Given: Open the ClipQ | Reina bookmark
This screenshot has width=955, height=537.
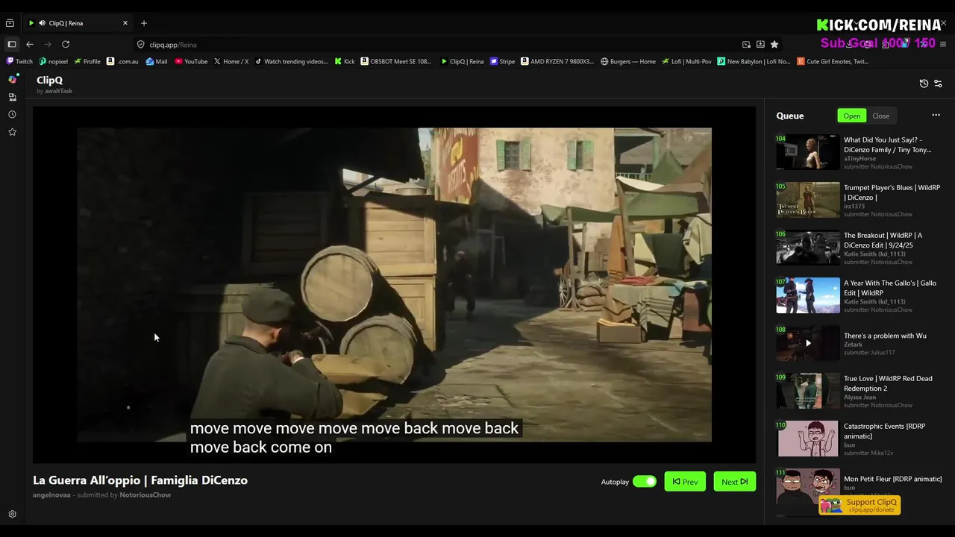Looking at the screenshot, I should (x=463, y=62).
